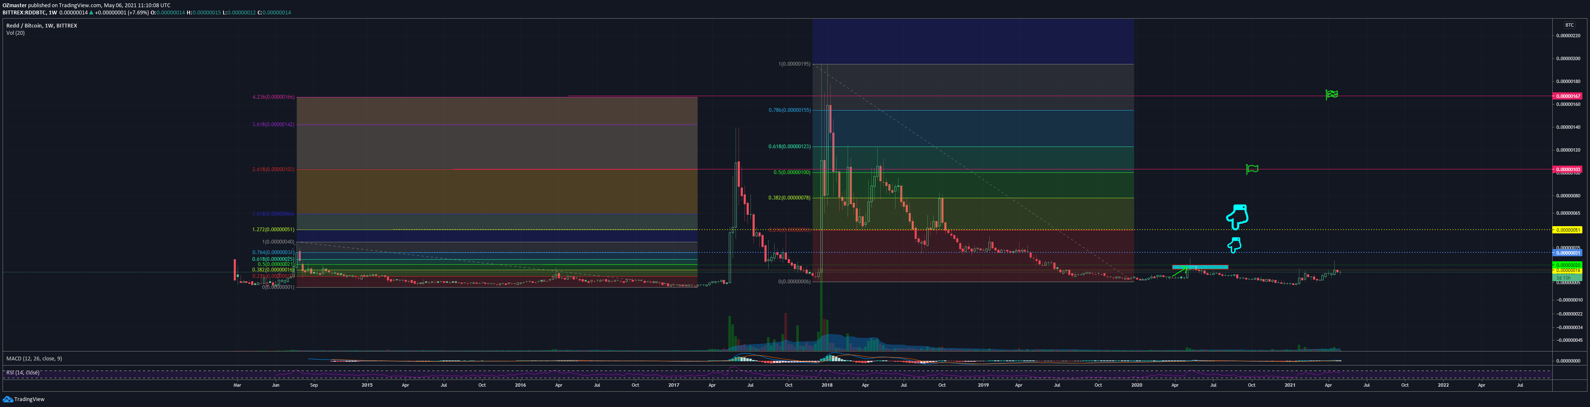Click the 0.786(0.00000155) Fibonacci level label
Screen dimensions: 1590x407
[x=789, y=110]
